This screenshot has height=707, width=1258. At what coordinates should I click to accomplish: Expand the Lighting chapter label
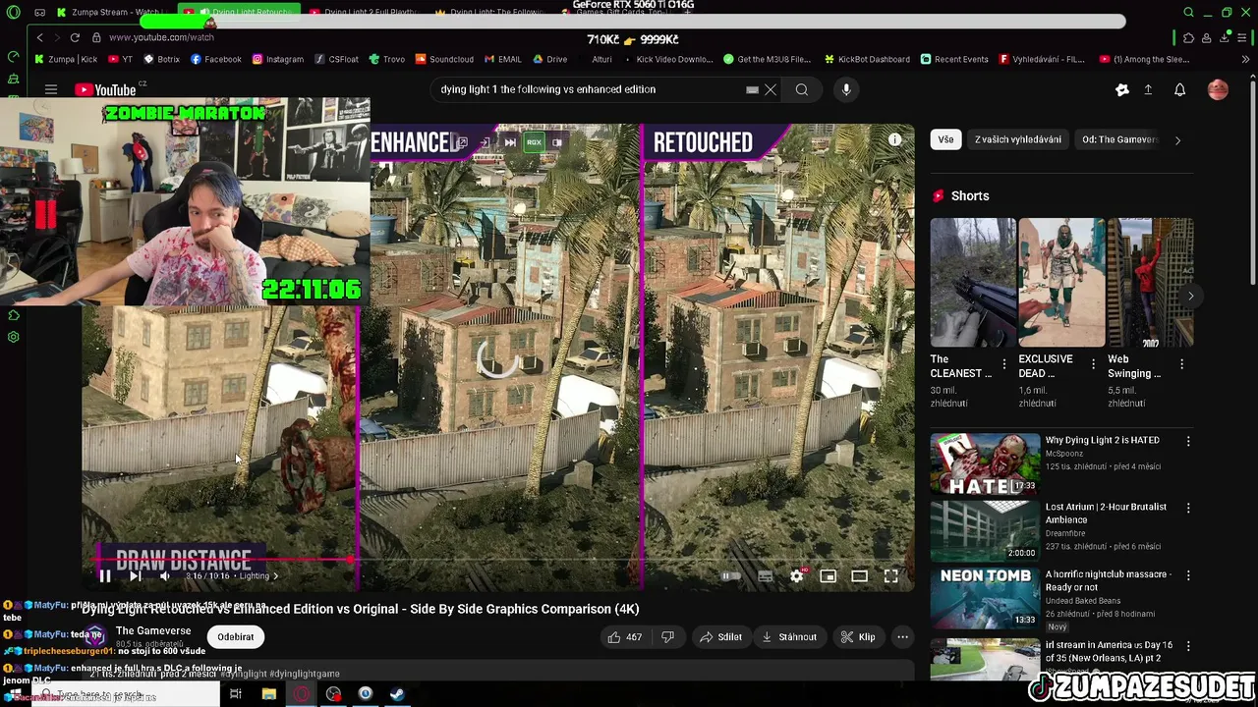click(258, 576)
